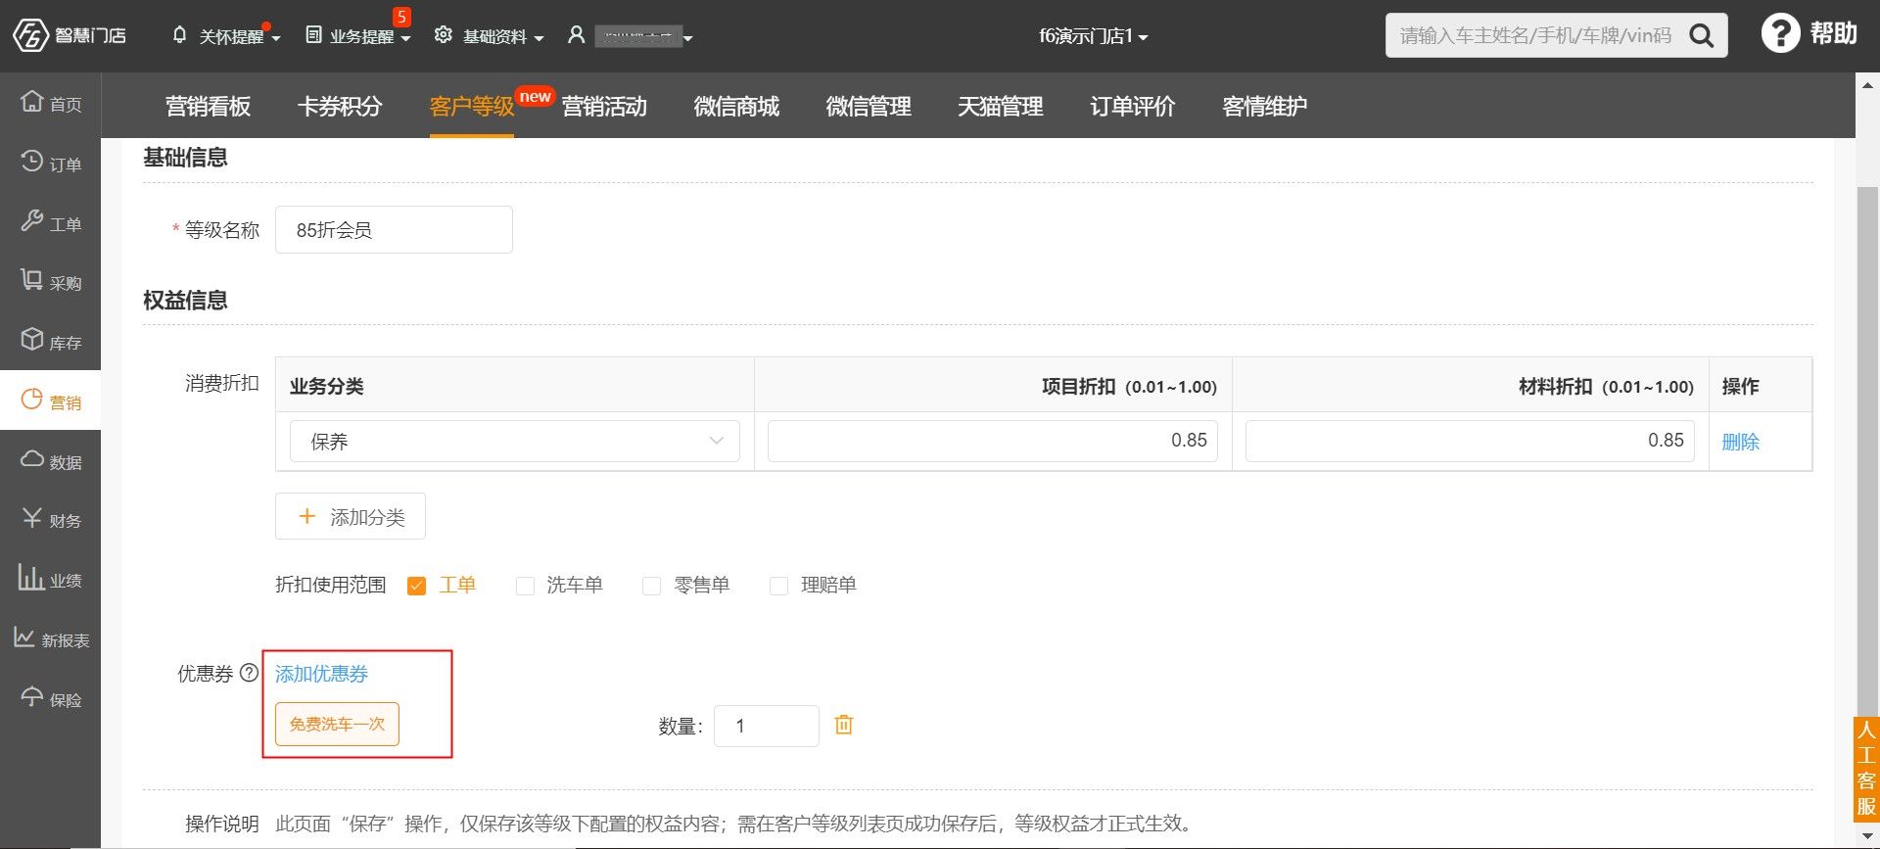Expand the user account dropdown arrow
The width and height of the screenshot is (1880, 849).
[x=688, y=38]
